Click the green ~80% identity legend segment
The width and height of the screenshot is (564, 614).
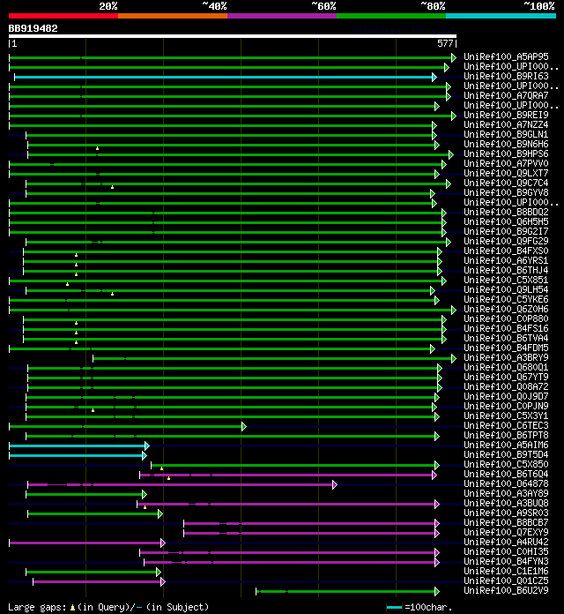[x=391, y=16]
